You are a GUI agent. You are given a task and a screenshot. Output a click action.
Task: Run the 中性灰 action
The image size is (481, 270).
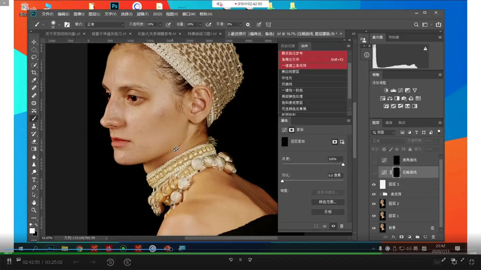287,78
